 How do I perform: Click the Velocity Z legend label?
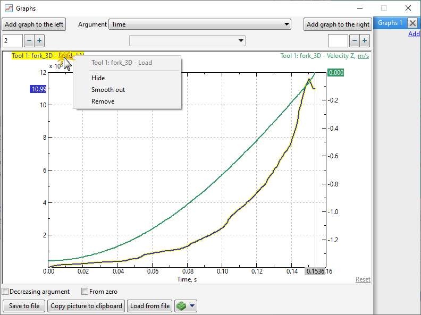tap(324, 56)
